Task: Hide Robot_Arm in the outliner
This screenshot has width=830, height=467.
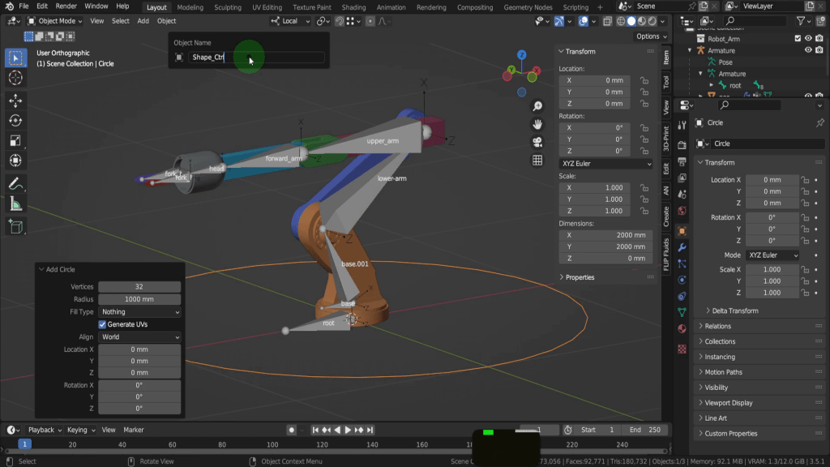Action: click(808, 38)
